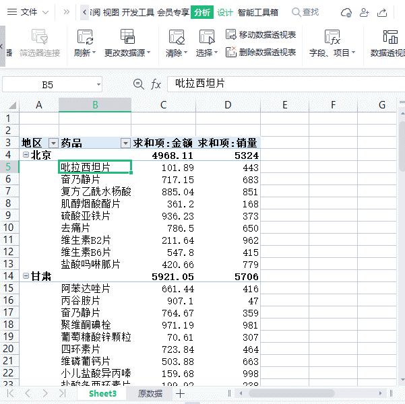Collapse the 北京 region group
The image size is (405, 404).
26,155
